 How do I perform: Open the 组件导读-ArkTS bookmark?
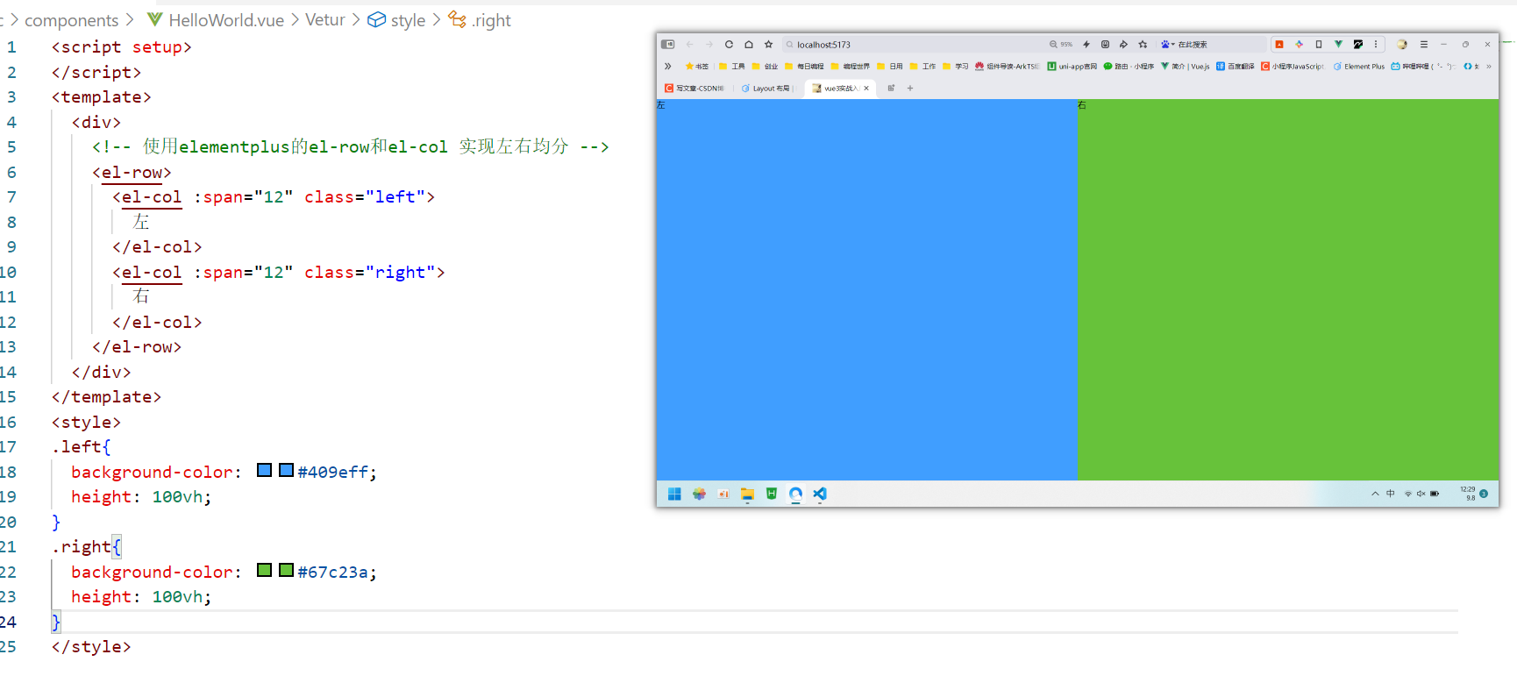[x=1007, y=66]
